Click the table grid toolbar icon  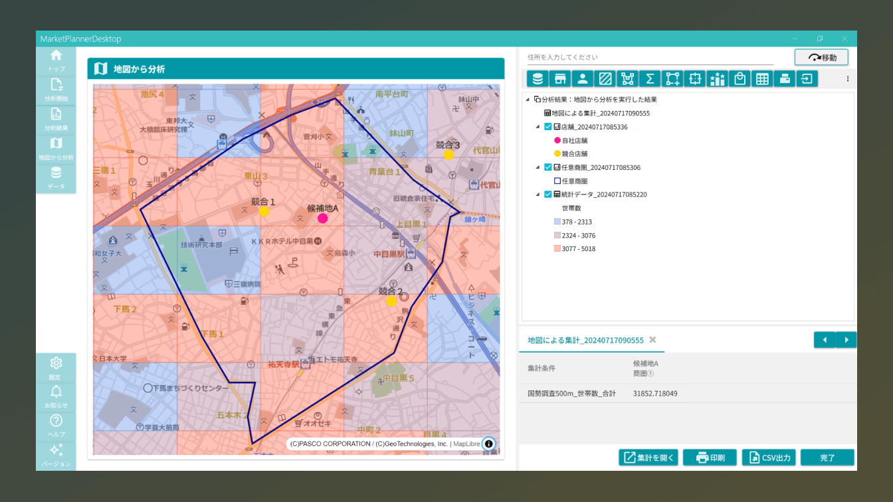click(x=762, y=79)
